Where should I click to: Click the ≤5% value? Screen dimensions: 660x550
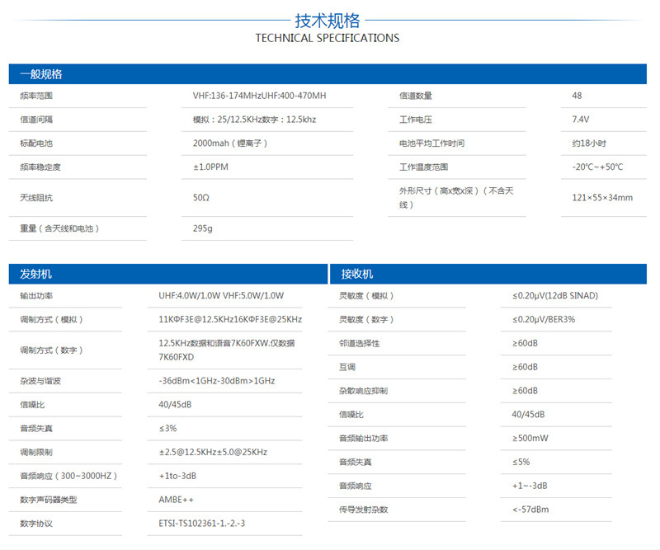point(521,462)
